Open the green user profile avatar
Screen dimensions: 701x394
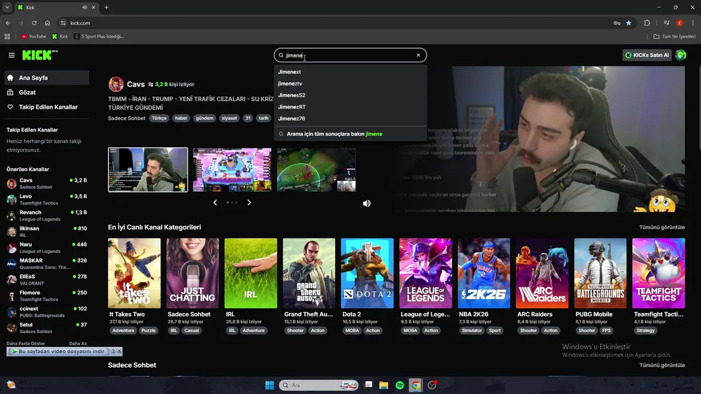[681, 55]
